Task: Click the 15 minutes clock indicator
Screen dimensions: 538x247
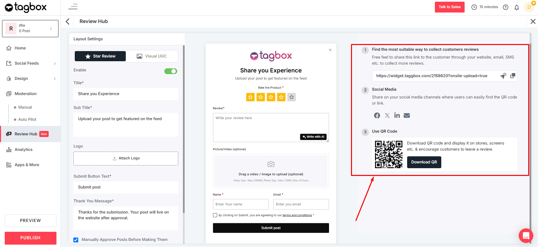Action: tap(485, 7)
